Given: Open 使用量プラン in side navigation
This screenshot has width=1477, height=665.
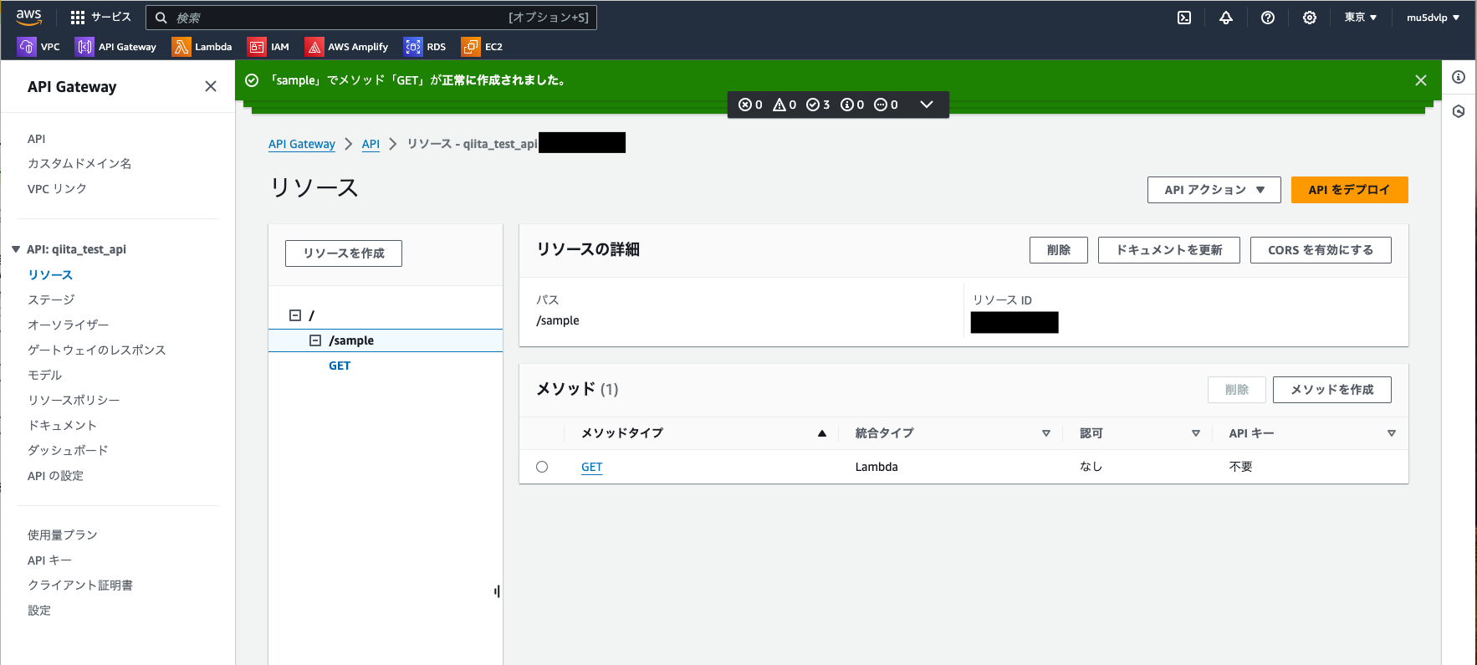Looking at the screenshot, I should 63,535.
